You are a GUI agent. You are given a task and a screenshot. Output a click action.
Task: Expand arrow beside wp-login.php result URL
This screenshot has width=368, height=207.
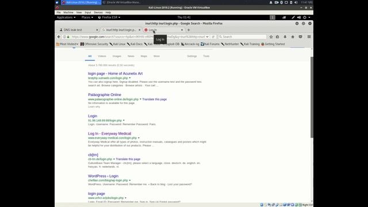pos(130,181)
